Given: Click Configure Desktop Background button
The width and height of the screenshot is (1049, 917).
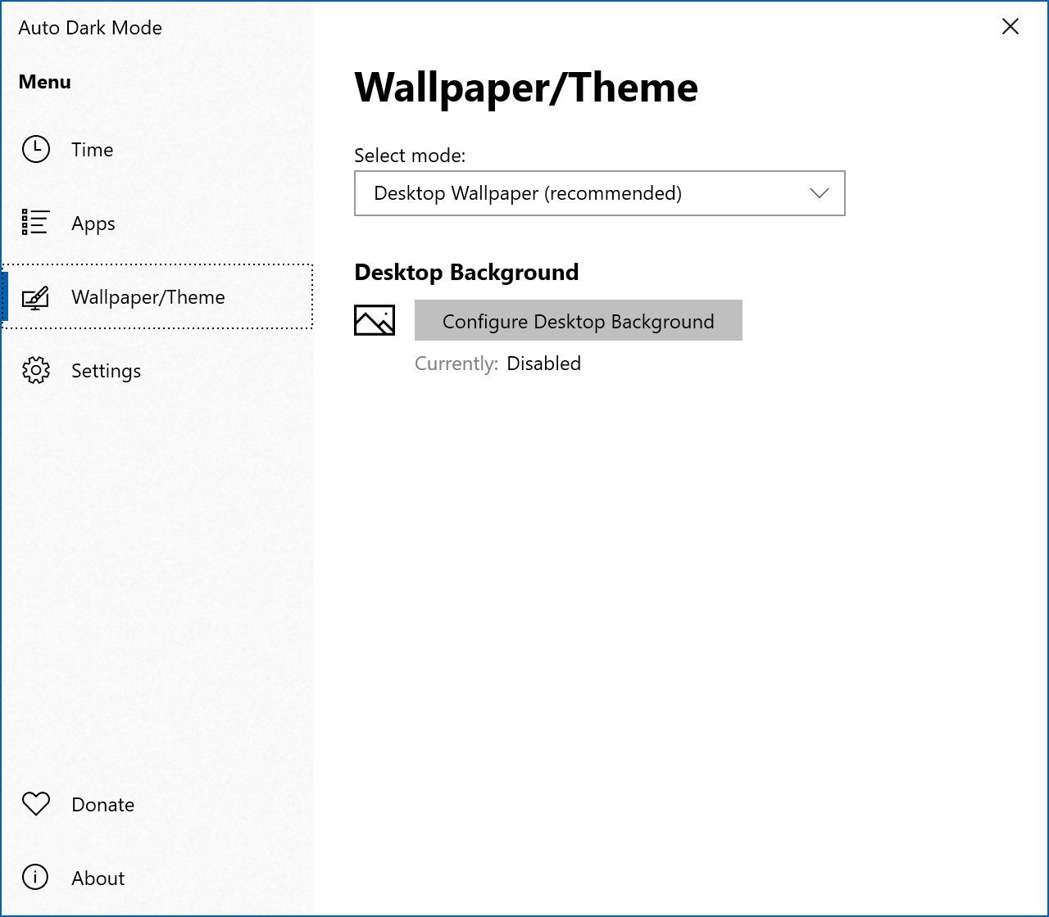Looking at the screenshot, I should (x=579, y=320).
